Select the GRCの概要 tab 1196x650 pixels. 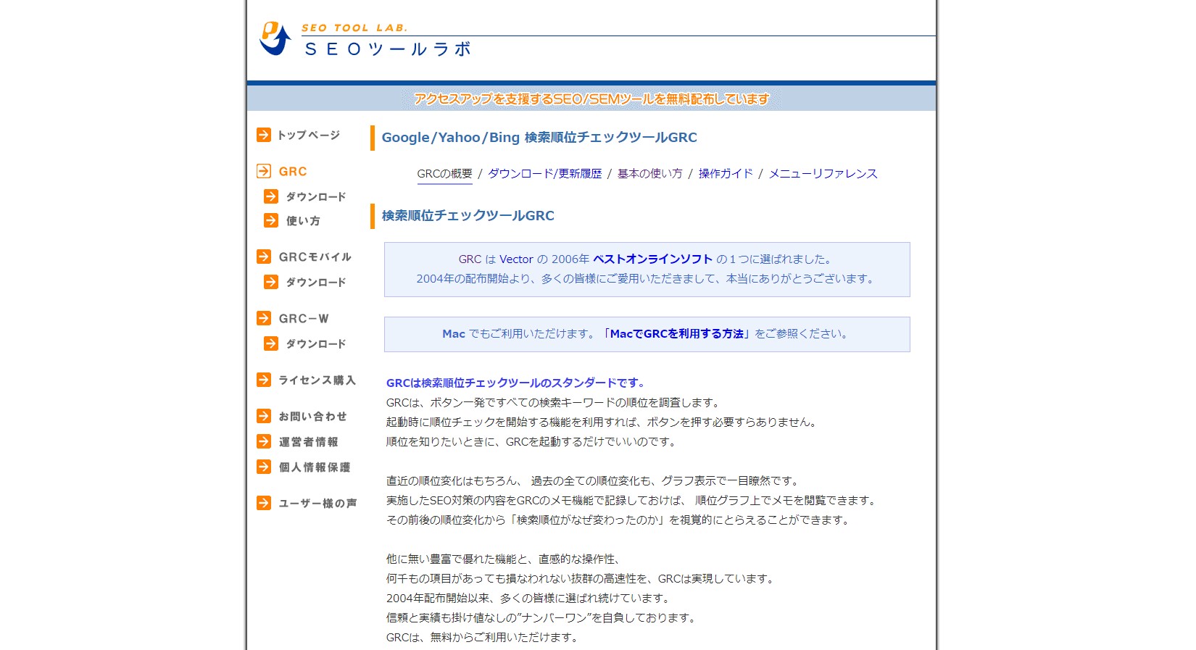click(x=444, y=174)
